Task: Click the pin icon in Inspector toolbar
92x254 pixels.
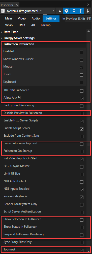Action: click(59, 11)
